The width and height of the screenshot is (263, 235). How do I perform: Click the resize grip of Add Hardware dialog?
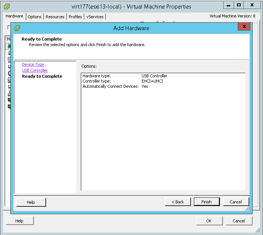247,209
